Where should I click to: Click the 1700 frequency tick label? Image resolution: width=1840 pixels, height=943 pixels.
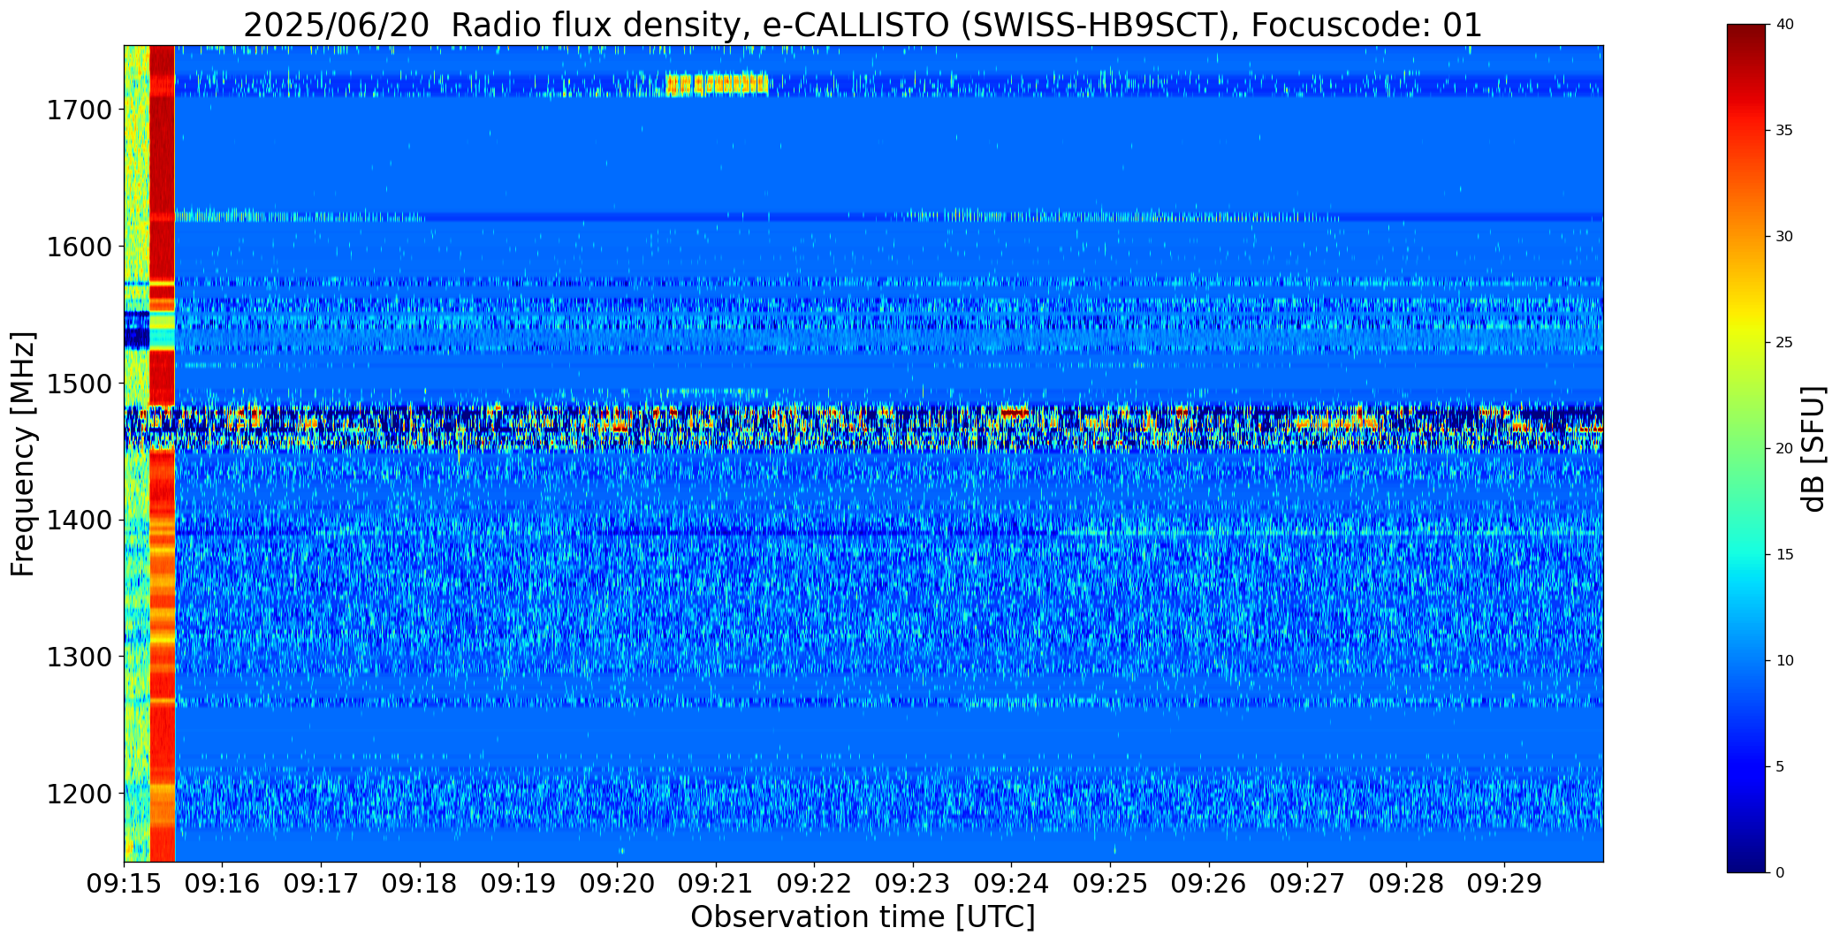80,110
